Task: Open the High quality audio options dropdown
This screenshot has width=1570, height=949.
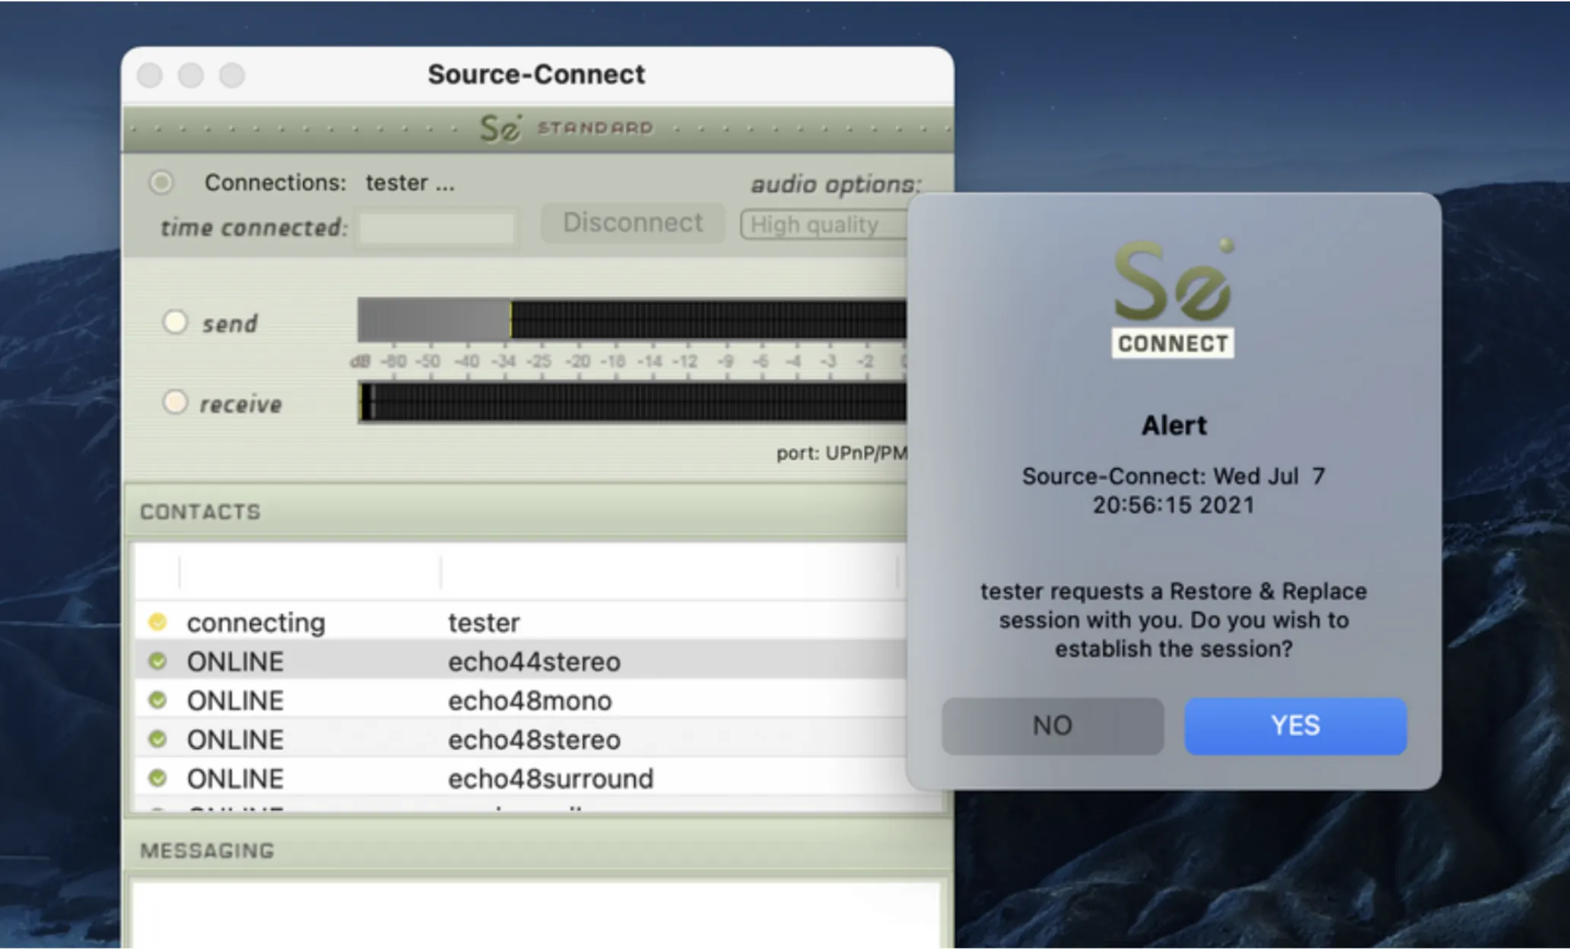Action: click(x=825, y=224)
